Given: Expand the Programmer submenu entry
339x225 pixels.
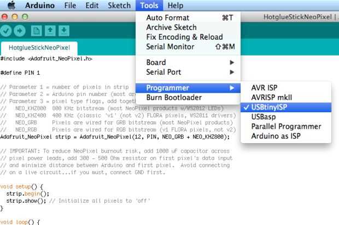Looking at the screenshot, I should [x=188, y=88].
